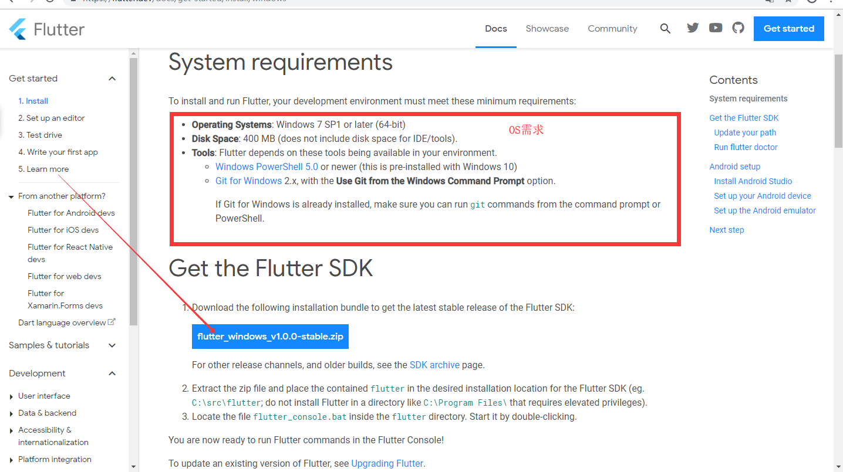
Task: Jump to Install Android Studio in Contents
Action: tap(753, 181)
